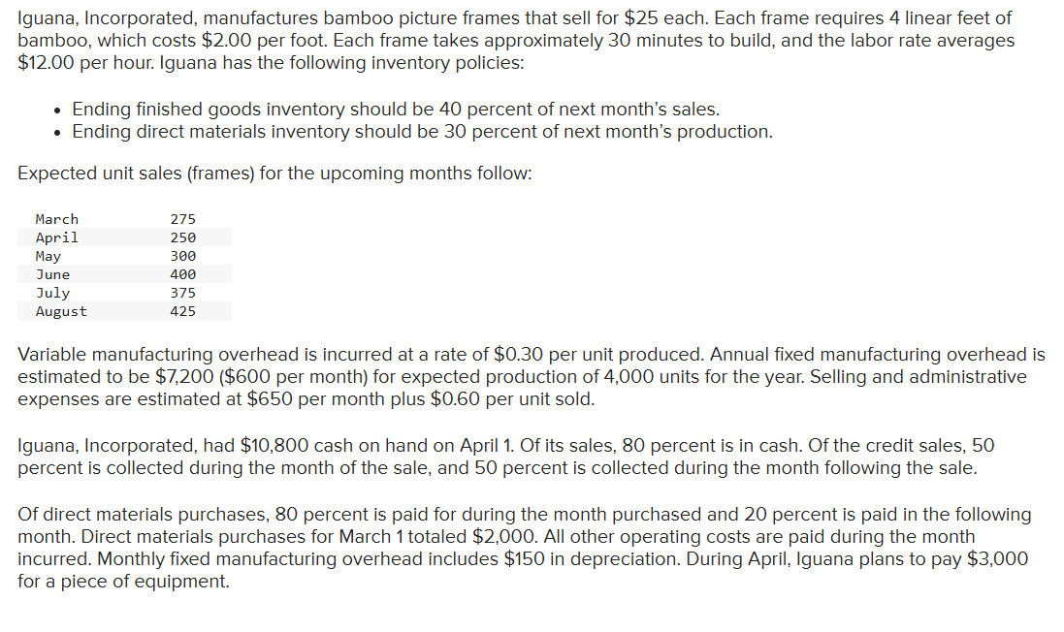Click the August row label
This screenshot has height=632, width=1064.
tap(61, 311)
